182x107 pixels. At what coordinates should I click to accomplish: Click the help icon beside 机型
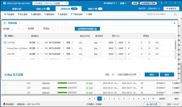[x=113, y=75]
